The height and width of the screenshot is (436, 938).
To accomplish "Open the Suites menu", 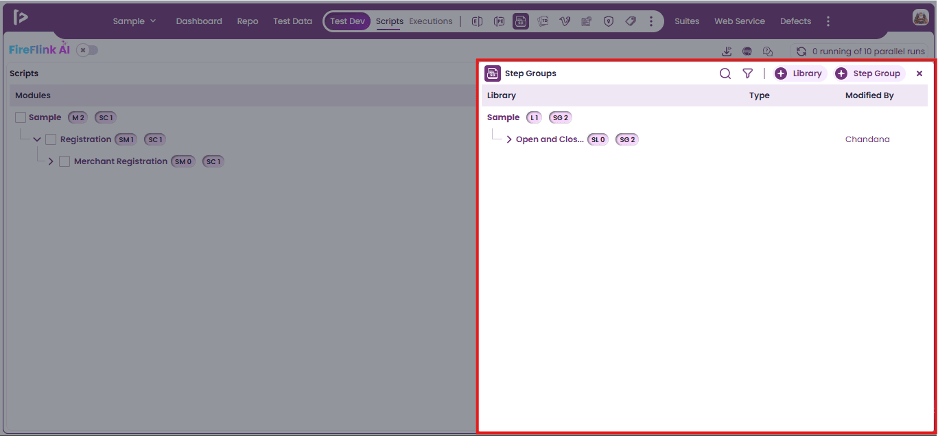I will click(687, 21).
